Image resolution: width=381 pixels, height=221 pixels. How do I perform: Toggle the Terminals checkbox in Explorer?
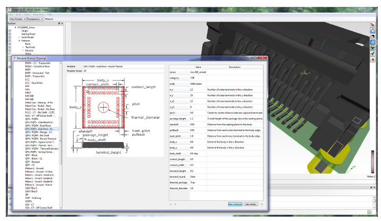10,47
